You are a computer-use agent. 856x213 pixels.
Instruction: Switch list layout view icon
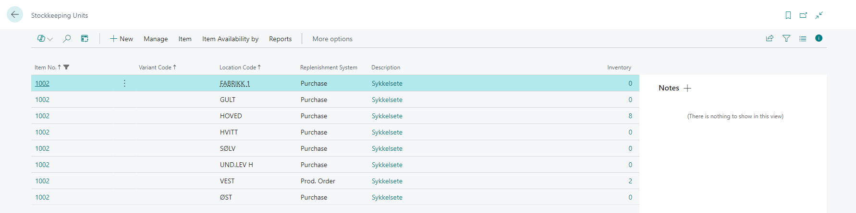[x=803, y=38]
